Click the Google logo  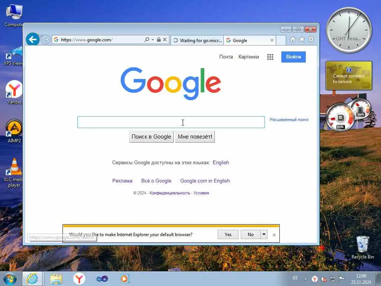(171, 84)
